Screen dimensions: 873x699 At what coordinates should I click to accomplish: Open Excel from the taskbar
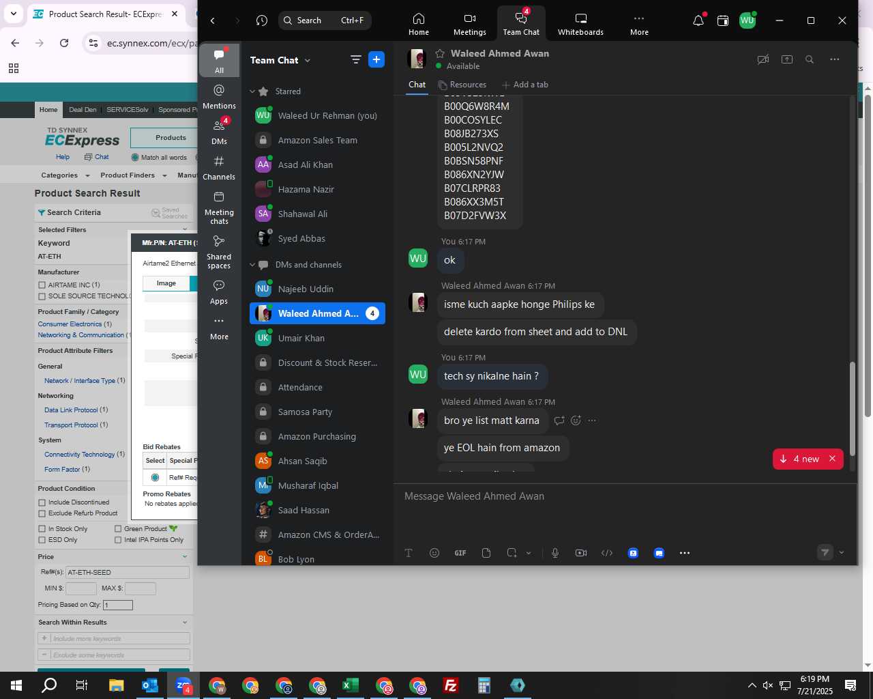click(x=351, y=685)
